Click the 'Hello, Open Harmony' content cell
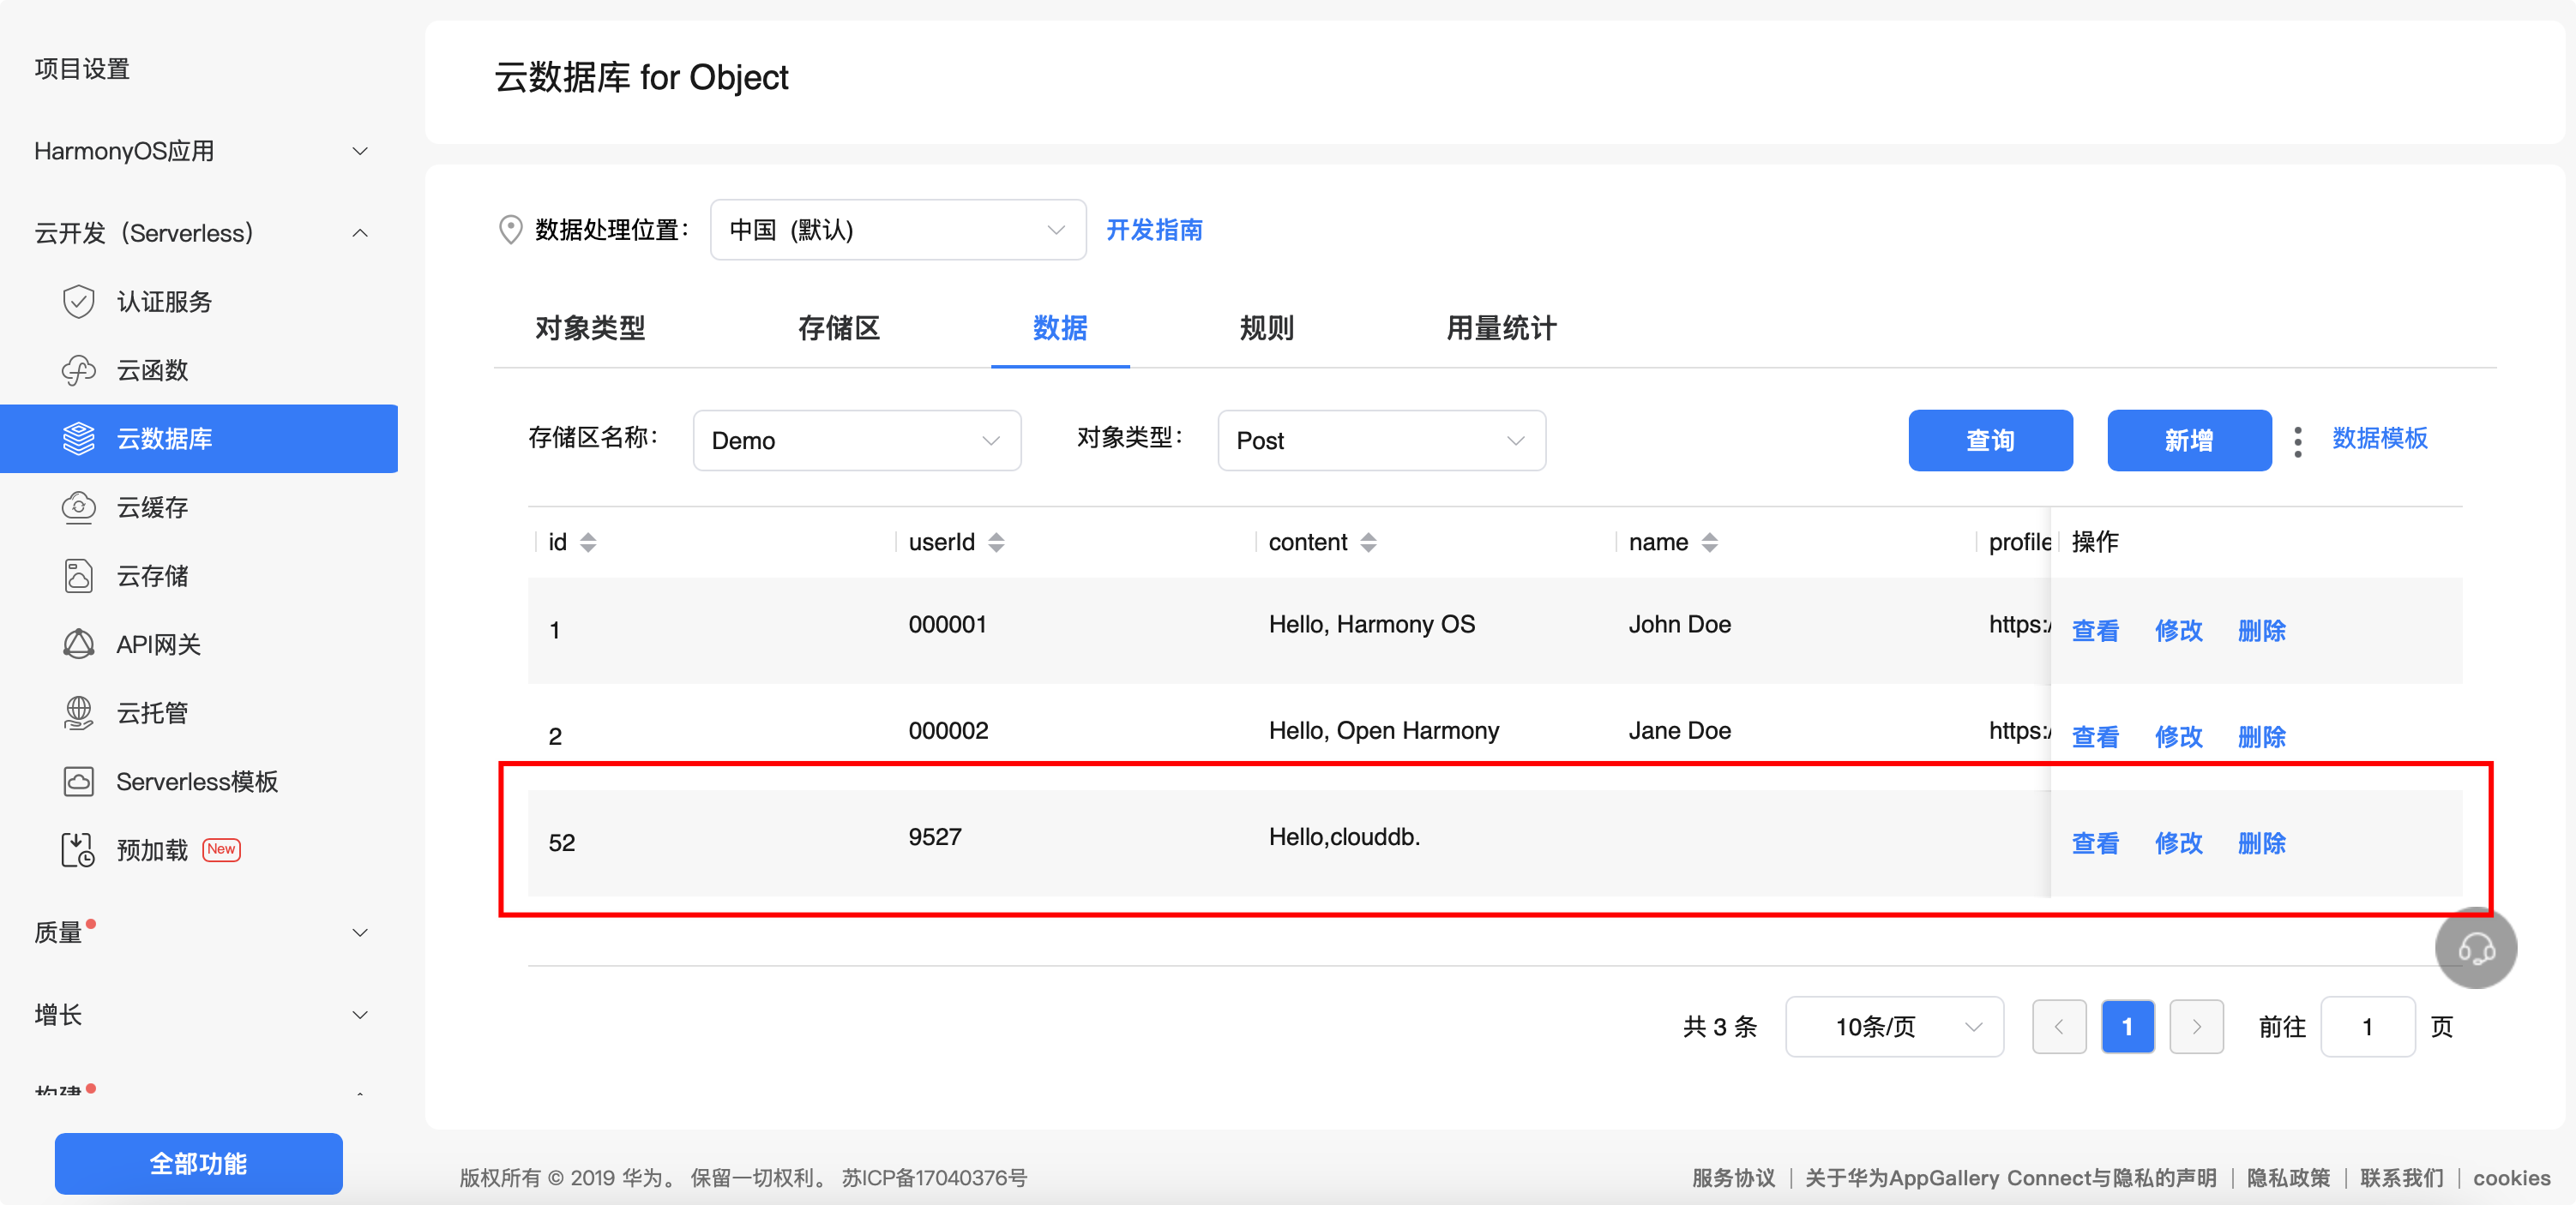 pyautogui.click(x=1384, y=731)
